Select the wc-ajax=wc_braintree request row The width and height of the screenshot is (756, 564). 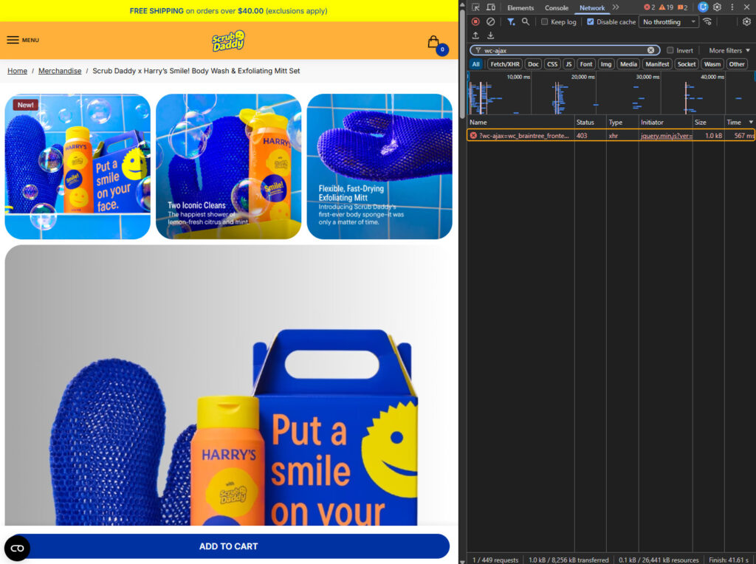click(x=611, y=135)
